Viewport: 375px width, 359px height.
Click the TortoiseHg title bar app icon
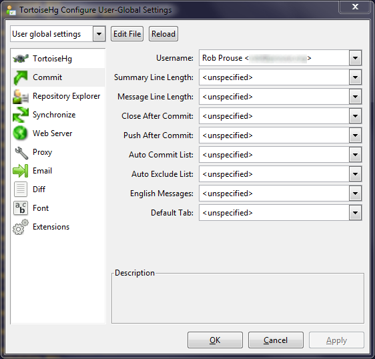pos(11,10)
